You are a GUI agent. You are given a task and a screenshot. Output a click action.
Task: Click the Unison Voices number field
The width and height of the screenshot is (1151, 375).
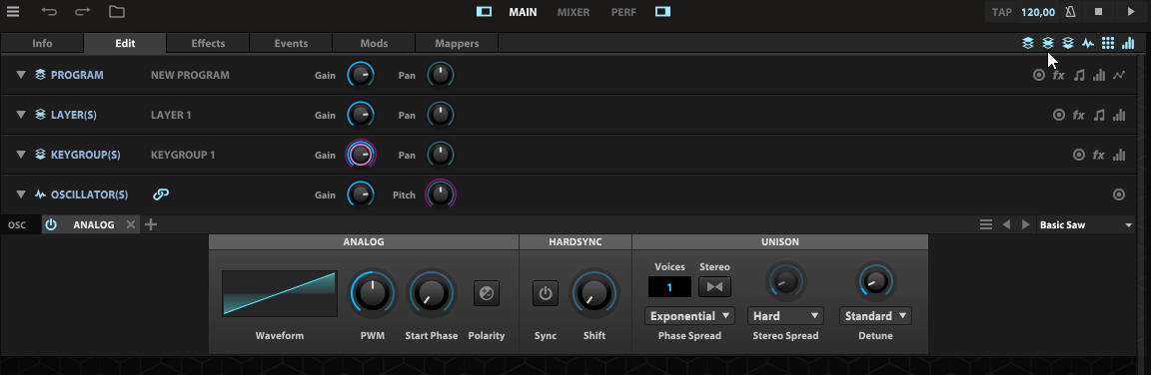point(669,287)
